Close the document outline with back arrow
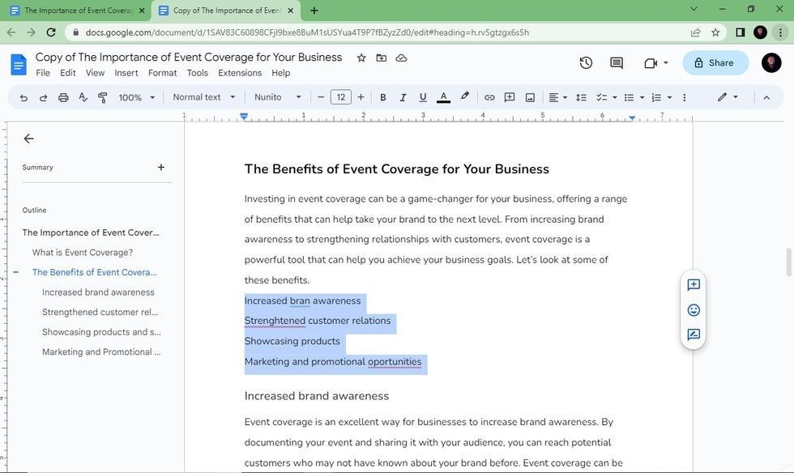Screen dimensions: 794x473 click(29, 138)
